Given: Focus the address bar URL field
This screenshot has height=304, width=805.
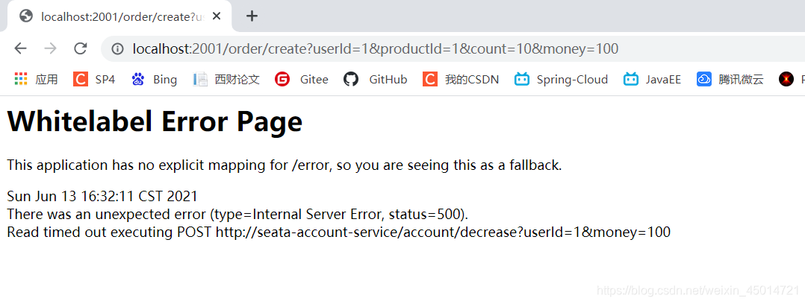Looking at the screenshot, I should point(452,48).
